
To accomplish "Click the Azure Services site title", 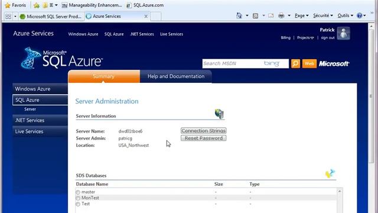I will click(33, 33).
